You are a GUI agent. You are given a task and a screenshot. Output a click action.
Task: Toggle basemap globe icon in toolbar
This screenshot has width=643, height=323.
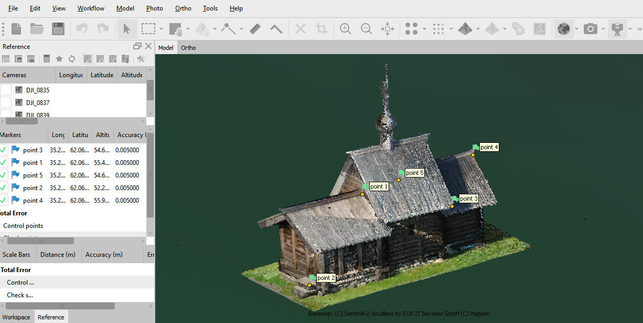click(563, 29)
